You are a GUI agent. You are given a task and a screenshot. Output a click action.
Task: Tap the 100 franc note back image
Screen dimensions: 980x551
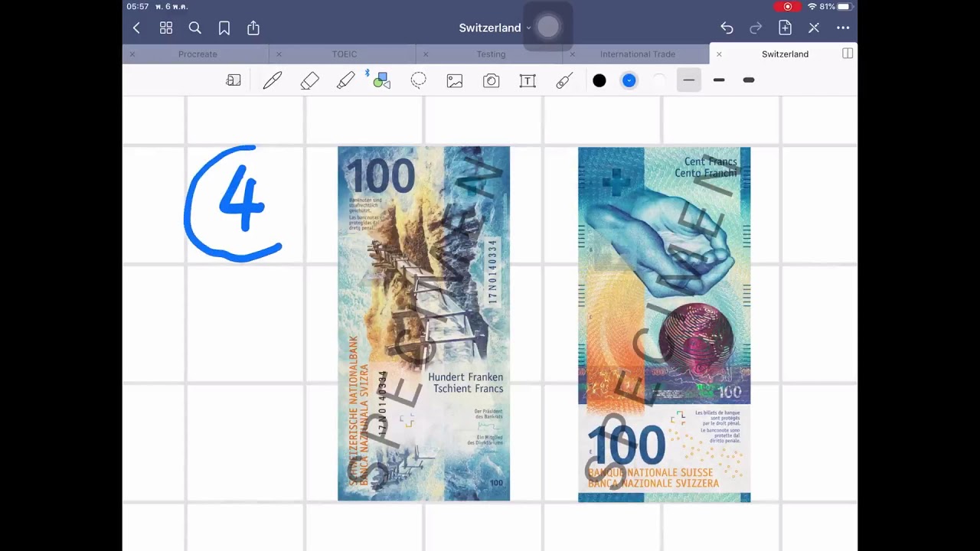(x=665, y=325)
